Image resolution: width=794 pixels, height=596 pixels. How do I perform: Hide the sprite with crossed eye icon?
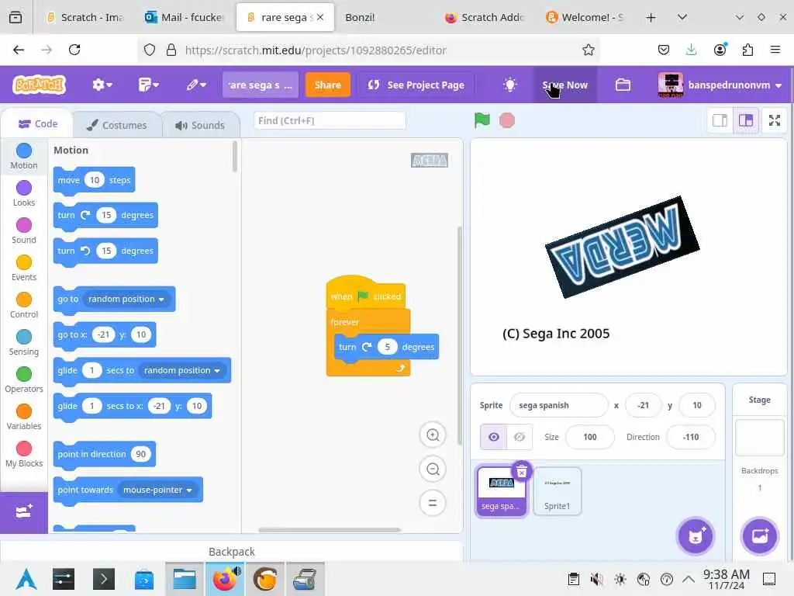point(520,437)
